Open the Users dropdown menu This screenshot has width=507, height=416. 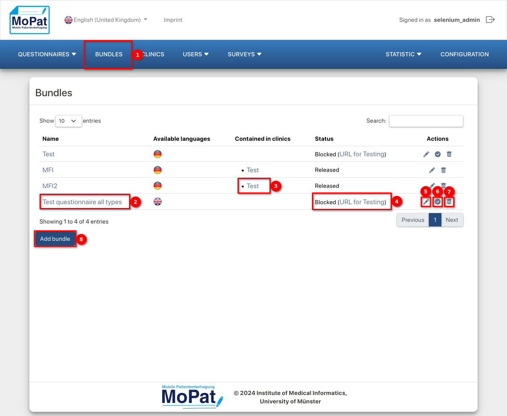point(195,54)
